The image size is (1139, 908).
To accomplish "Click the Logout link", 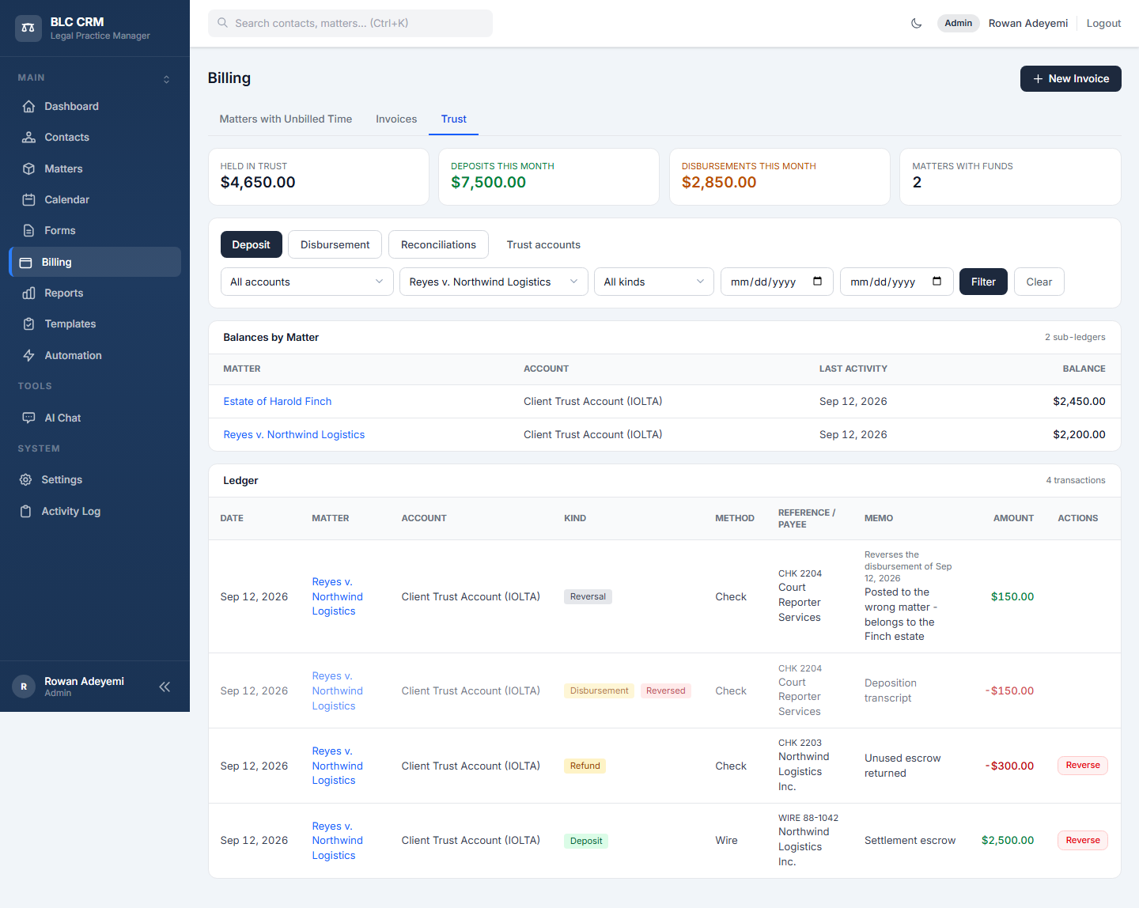I will pos(1103,23).
